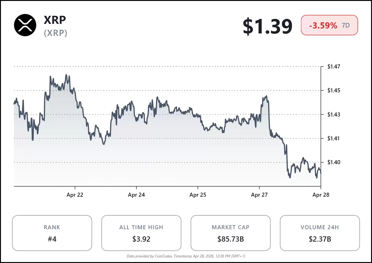The image size is (372, 263).
Task: Click the $1.45 price axis label
Action: click(334, 90)
